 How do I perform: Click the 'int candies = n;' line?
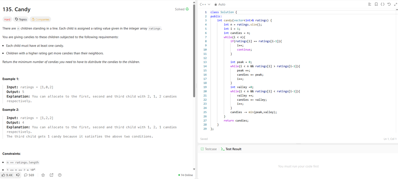[237, 33]
